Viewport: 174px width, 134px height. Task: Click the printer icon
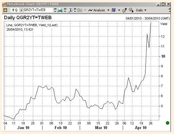(60, 10)
